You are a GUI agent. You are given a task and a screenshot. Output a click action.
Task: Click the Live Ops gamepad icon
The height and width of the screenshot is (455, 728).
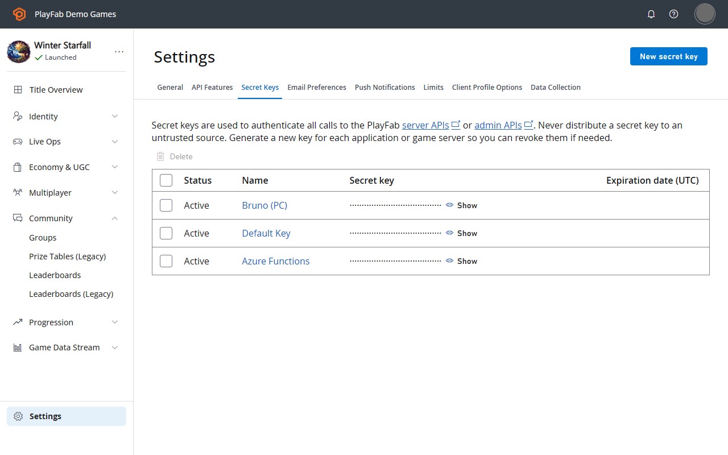(18, 142)
